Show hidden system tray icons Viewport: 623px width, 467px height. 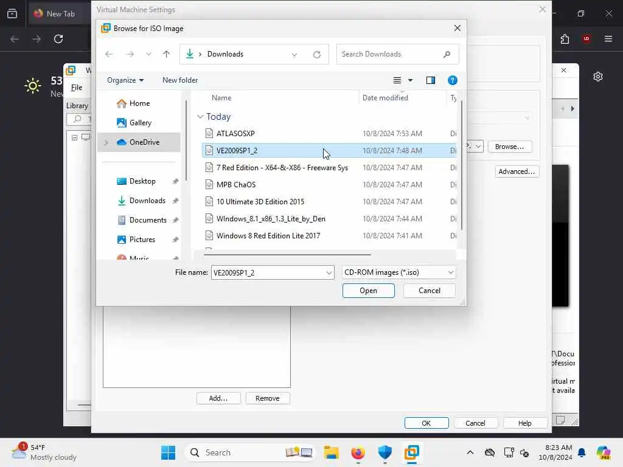470,452
